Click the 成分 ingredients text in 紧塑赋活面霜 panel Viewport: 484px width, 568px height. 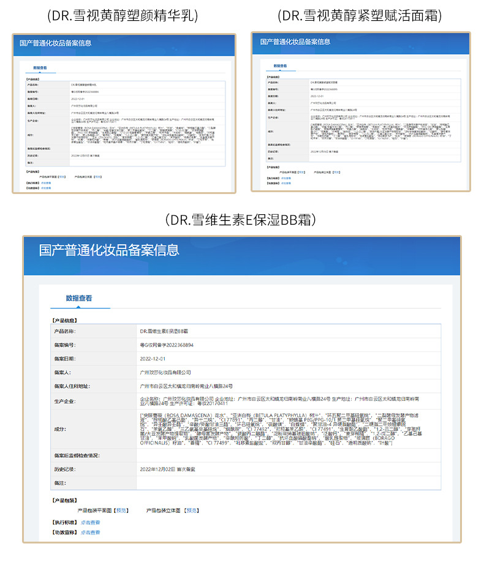[380, 132]
